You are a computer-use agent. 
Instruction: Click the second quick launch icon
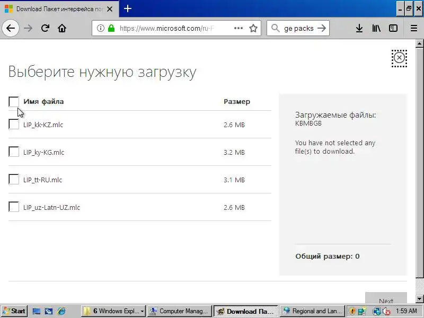(x=49, y=311)
